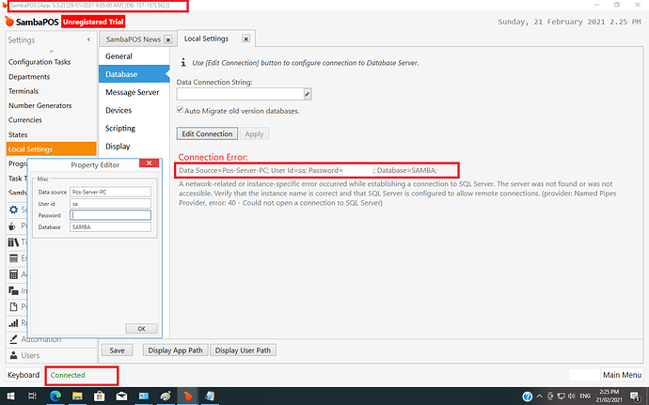
Task: Open the Devices section
Action: coord(135,111)
